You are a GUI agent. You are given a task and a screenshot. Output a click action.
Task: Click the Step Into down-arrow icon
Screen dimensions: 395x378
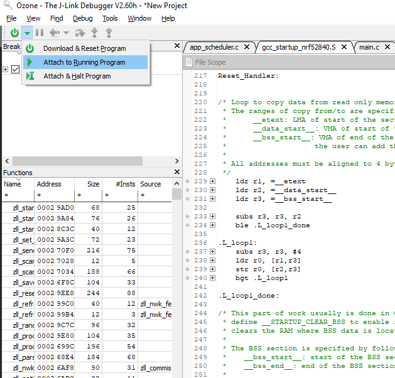click(94, 33)
